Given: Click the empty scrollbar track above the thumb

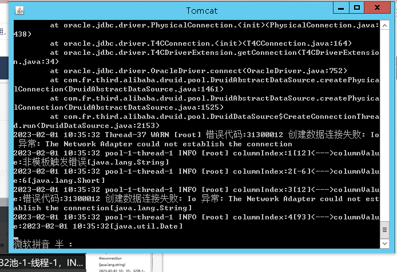Looking at the screenshot, I should click(384, 125).
